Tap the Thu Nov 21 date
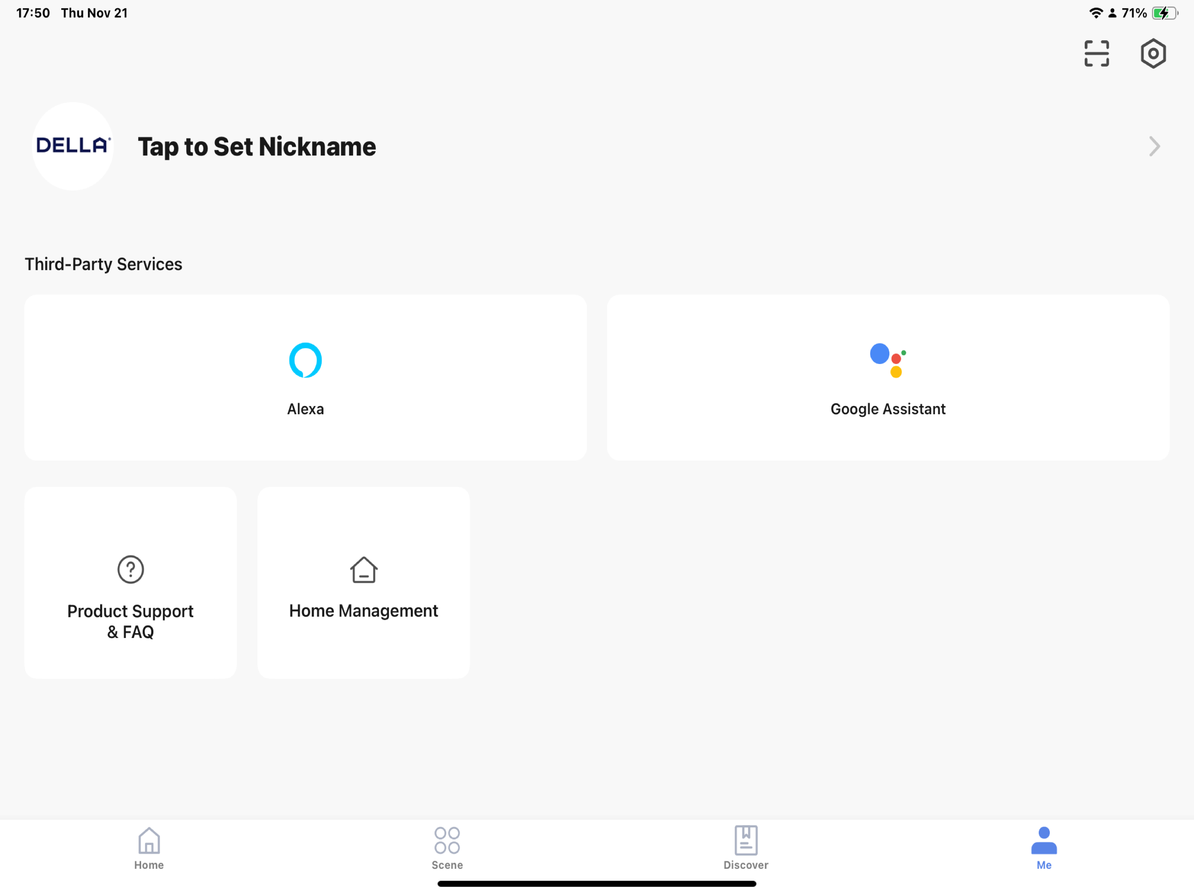The width and height of the screenshot is (1194, 895). [94, 13]
